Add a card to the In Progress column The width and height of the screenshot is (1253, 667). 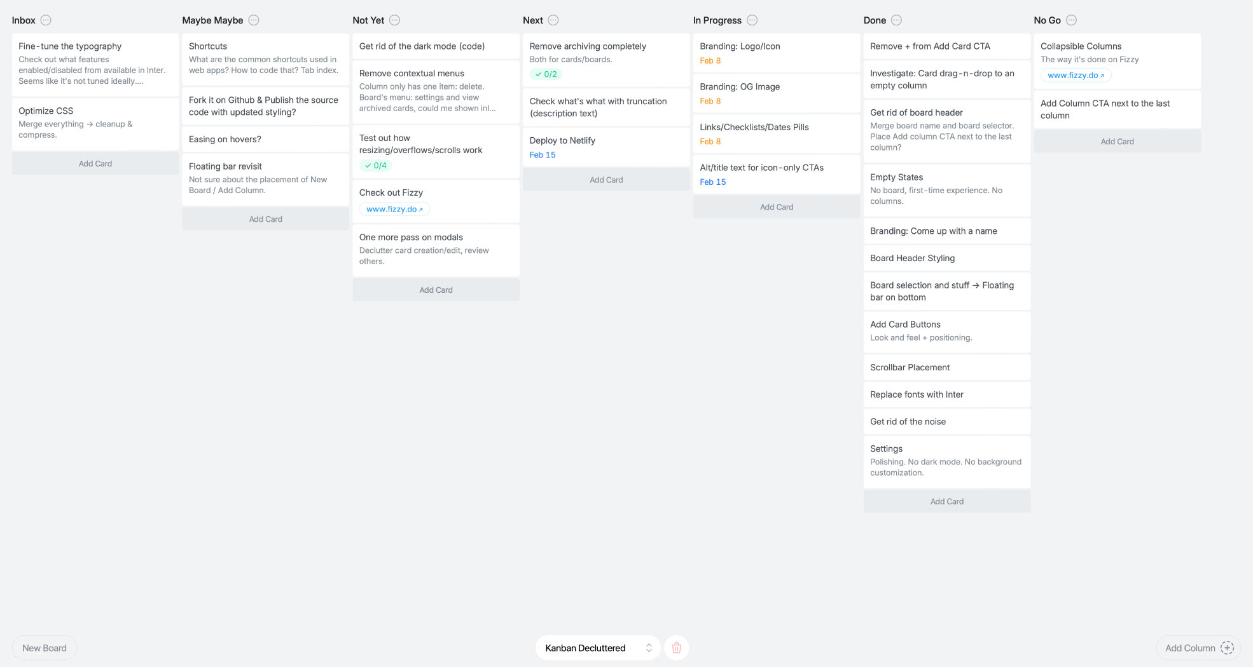pos(776,207)
